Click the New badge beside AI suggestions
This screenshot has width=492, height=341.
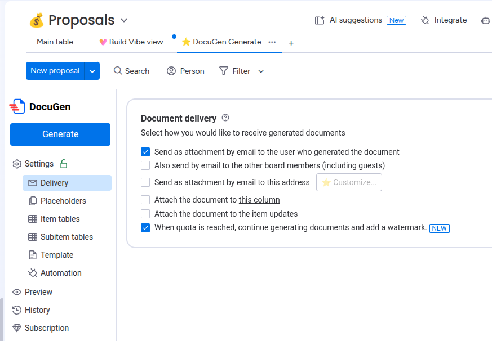pyautogui.click(x=396, y=20)
